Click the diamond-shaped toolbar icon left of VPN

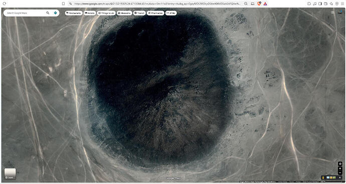pyautogui.click(x=331, y=3)
